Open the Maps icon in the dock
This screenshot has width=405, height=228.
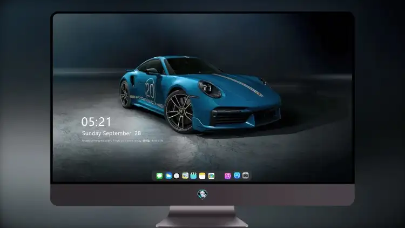coord(211,176)
